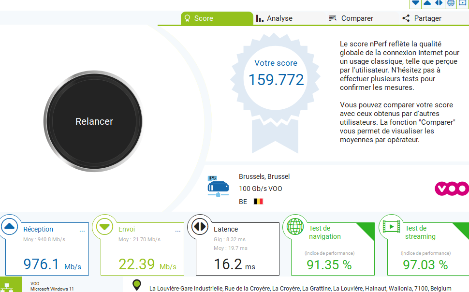The height and width of the screenshot is (292, 469).
Task: Toggle the download test icon in the top bar
Action: point(415,3)
